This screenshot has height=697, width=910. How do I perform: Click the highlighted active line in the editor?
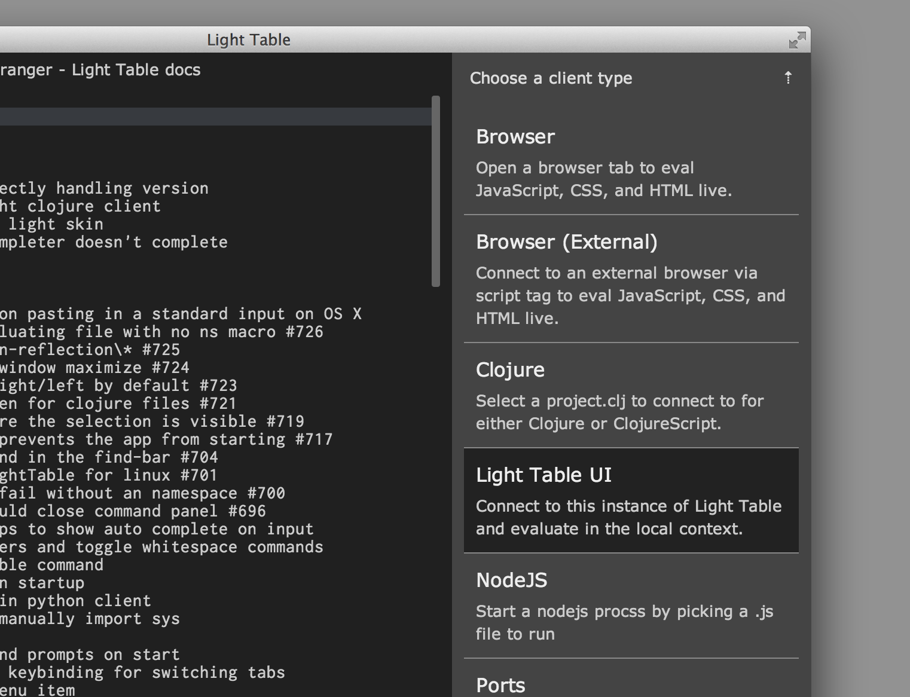[216, 117]
